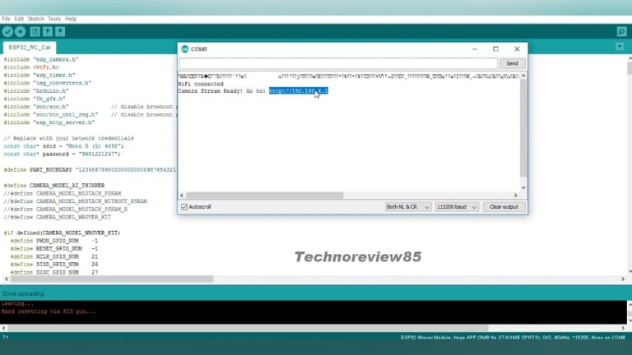Open the sketch tab menu arrow
Viewport: 632px width, 355px height.
(x=621, y=48)
